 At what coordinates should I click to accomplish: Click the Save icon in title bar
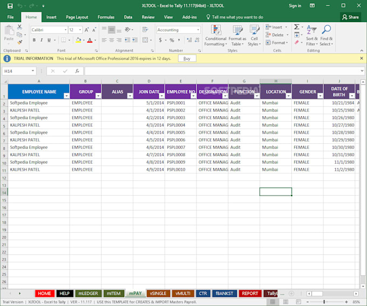[x=10, y=6]
